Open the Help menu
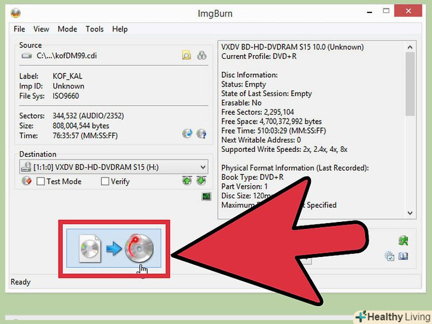This screenshot has width=432, height=324. tap(120, 29)
